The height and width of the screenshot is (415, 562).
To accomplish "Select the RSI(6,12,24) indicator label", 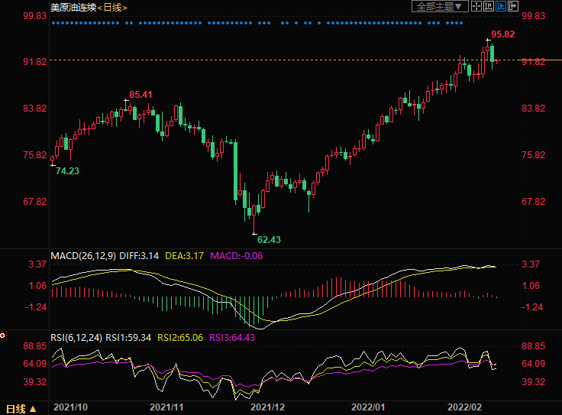I will 76,337.
